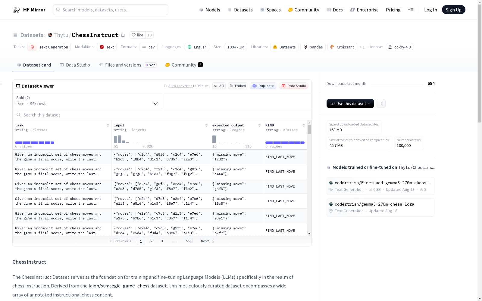Click the Croissant library tag
The height and width of the screenshot is (301, 482).
pos(342,47)
